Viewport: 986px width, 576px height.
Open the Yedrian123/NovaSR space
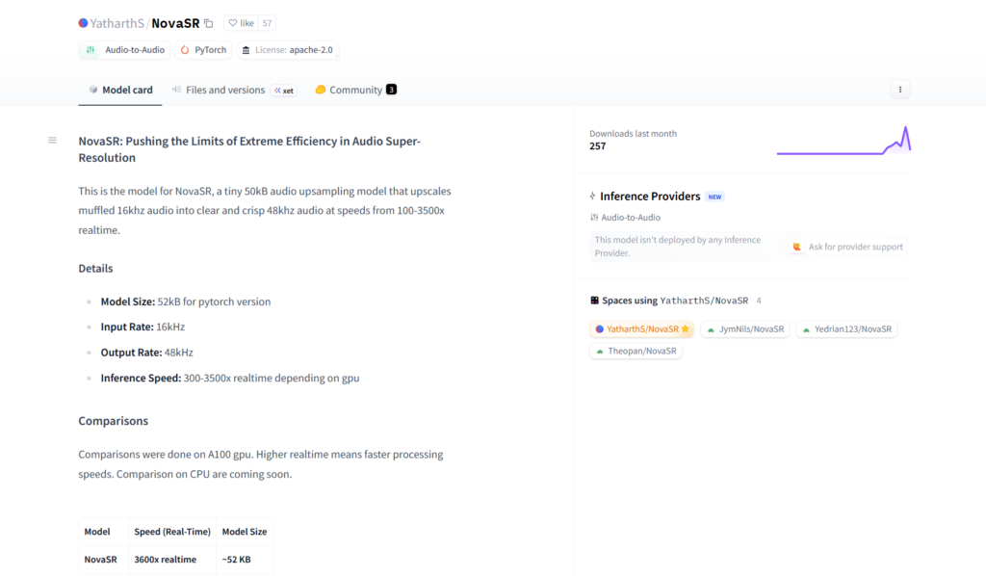click(846, 329)
